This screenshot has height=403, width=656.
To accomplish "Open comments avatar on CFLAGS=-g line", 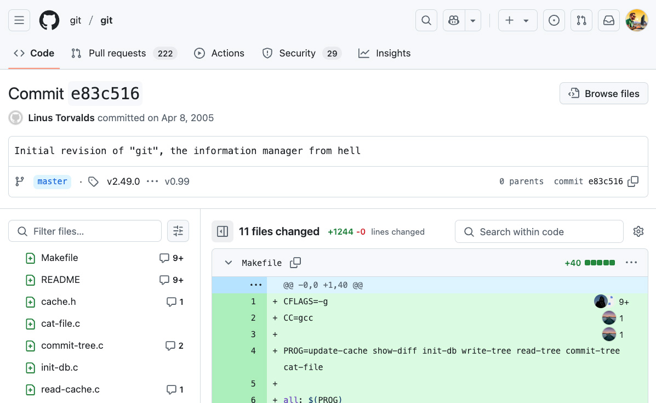I will [601, 302].
